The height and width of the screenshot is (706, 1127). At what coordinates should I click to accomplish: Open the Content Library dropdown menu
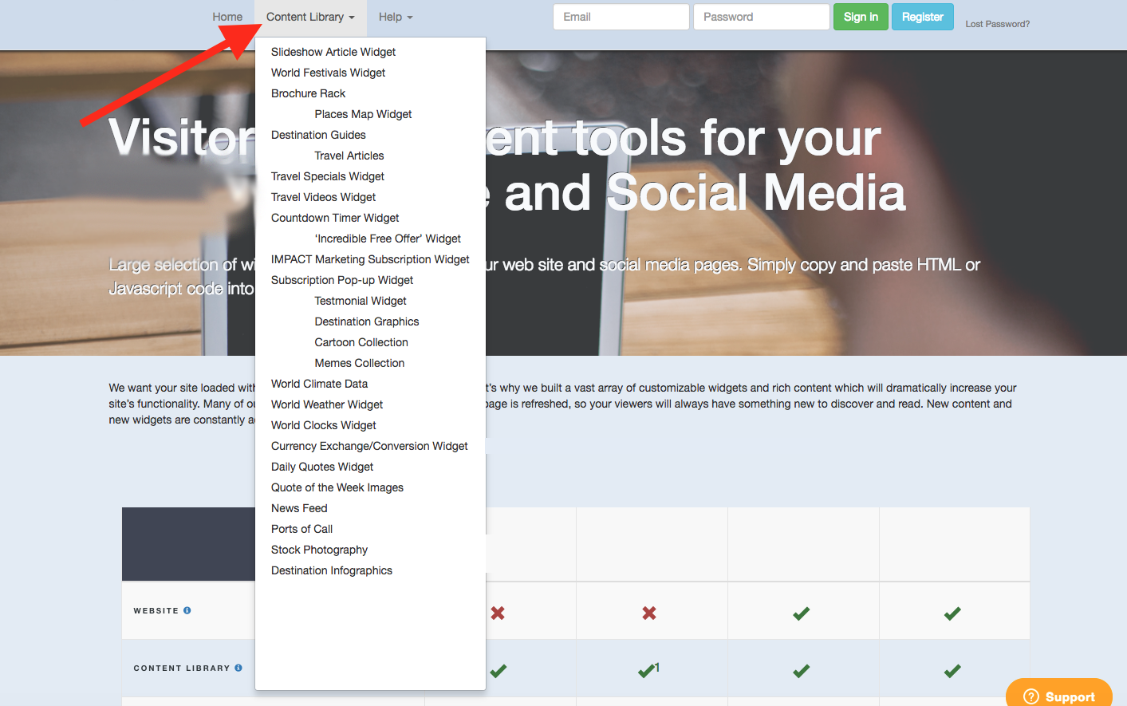[x=310, y=17]
